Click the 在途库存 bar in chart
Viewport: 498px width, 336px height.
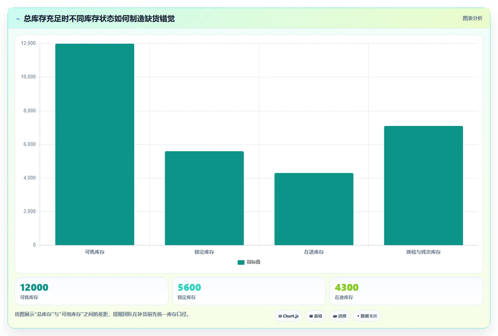314,209
